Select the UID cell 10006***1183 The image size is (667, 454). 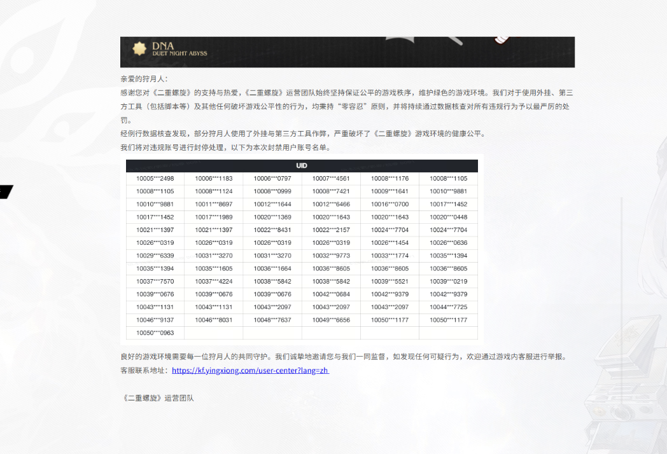pyautogui.click(x=214, y=179)
